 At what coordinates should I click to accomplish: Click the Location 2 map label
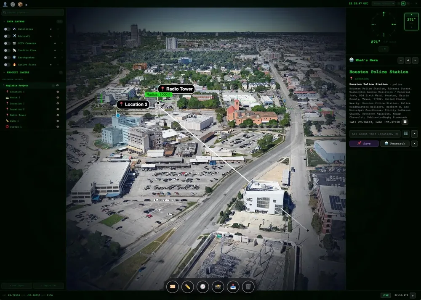[x=133, y=104]
